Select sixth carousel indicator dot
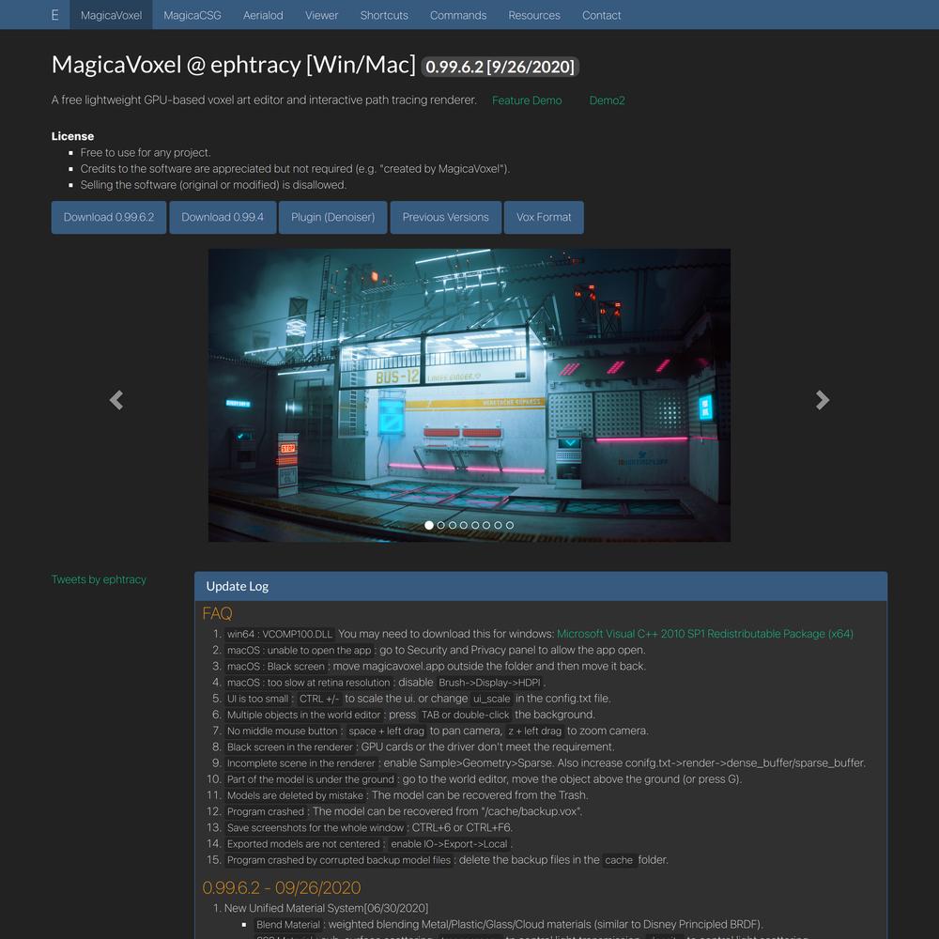Image resolution: width=939 pixels, height=939 pixels. [486, 525]
